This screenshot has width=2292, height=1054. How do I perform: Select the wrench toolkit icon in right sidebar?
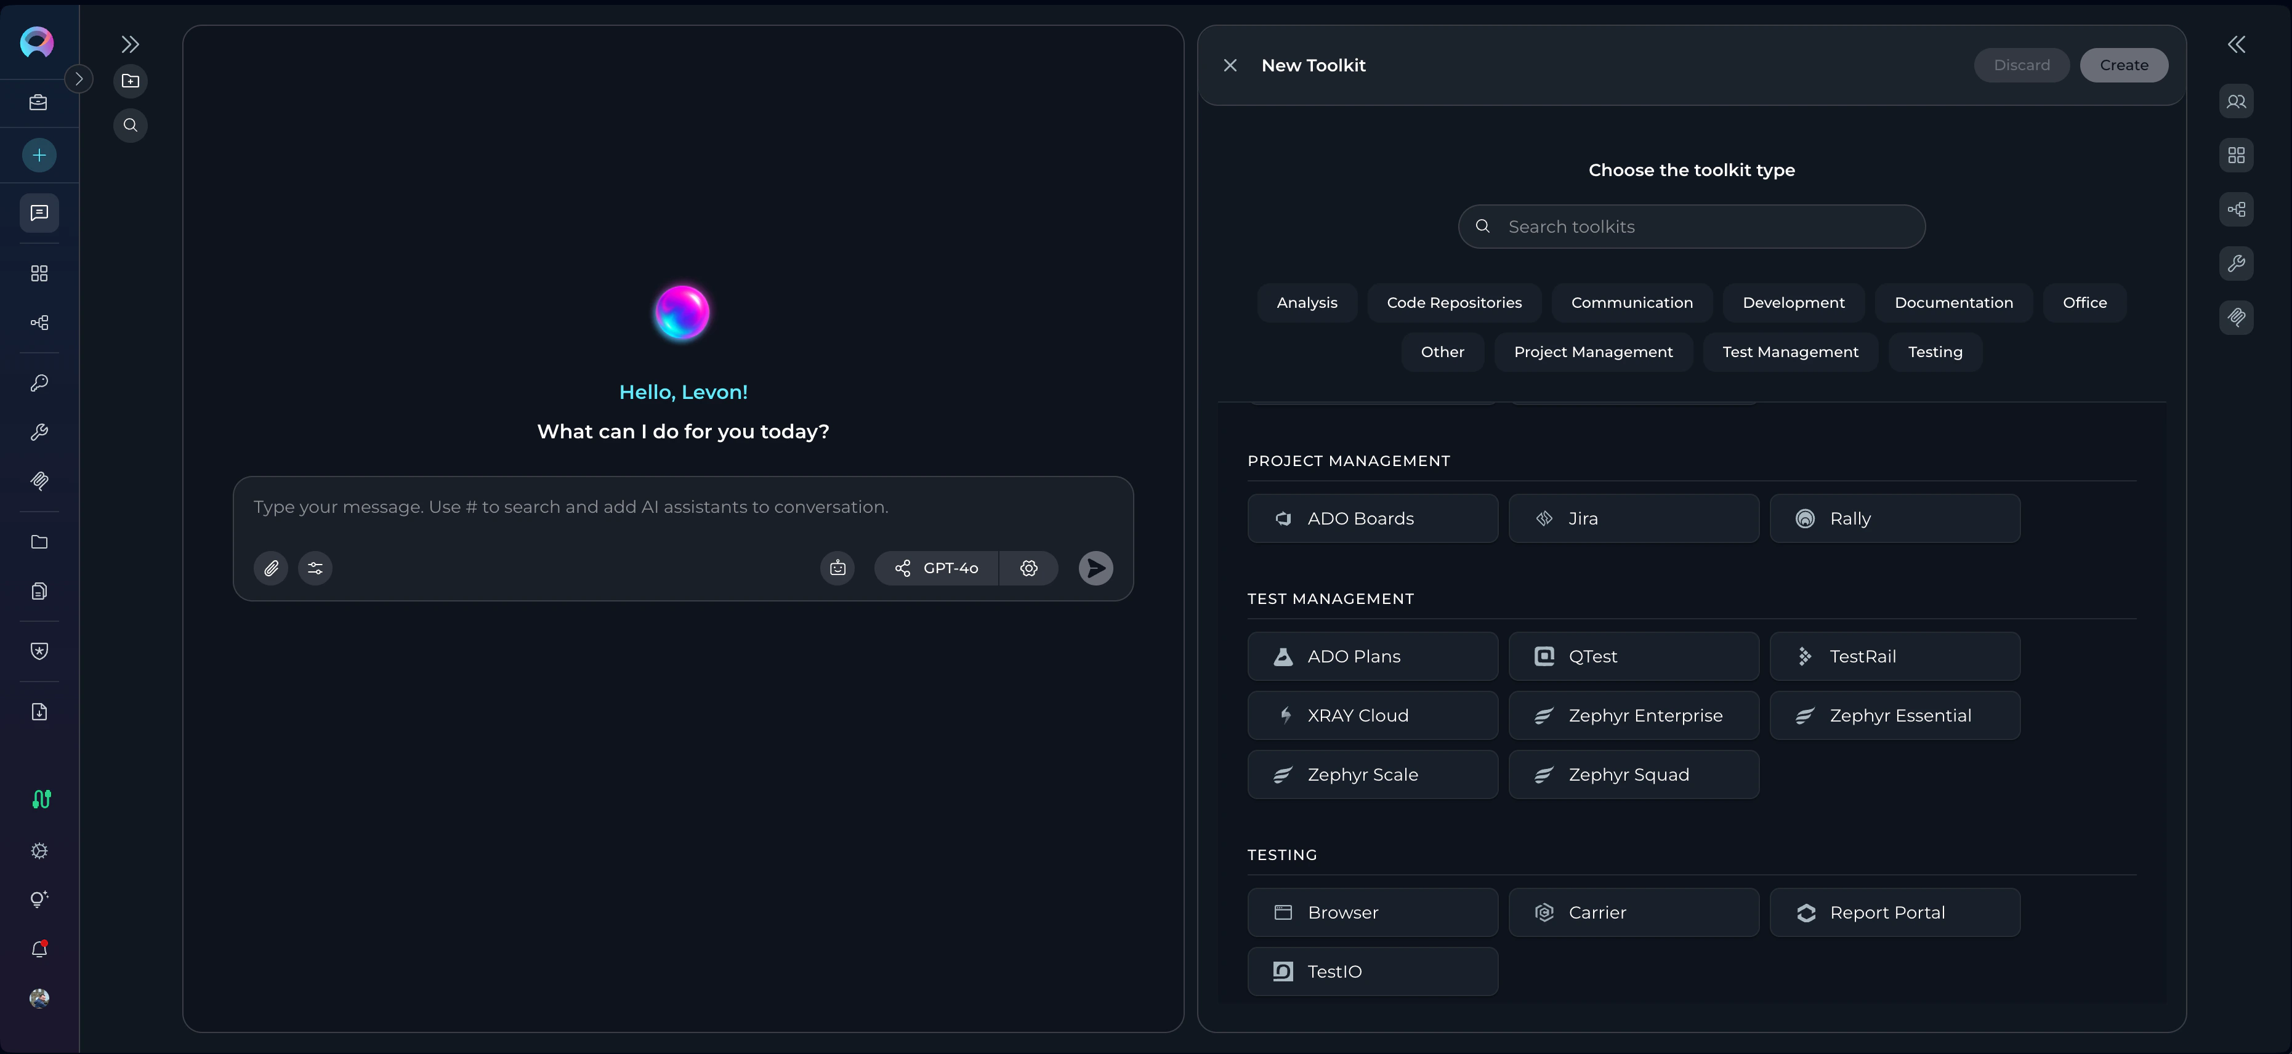pos(2237,262)
